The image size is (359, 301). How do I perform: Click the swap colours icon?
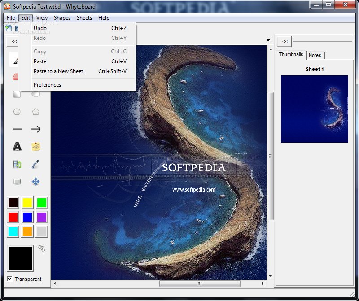pos(42,249)
